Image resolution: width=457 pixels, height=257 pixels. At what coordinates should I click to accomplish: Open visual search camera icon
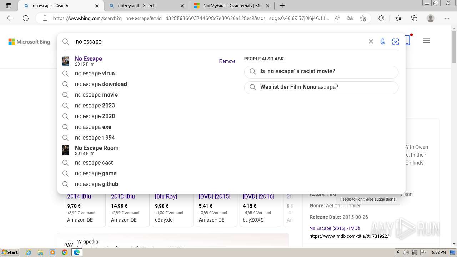pos(396,42)
